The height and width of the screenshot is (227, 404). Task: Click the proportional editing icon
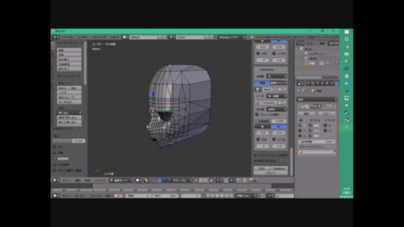219,180
